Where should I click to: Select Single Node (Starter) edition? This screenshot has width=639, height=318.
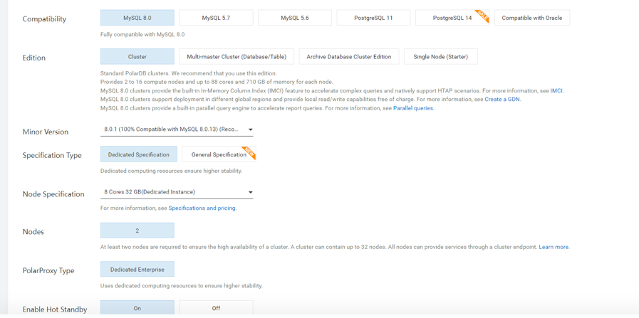point(440,57)
